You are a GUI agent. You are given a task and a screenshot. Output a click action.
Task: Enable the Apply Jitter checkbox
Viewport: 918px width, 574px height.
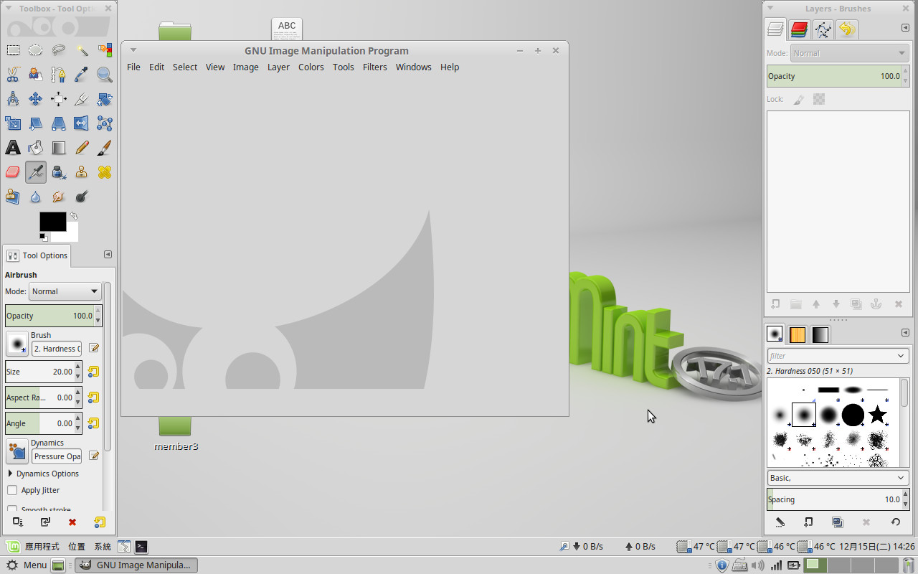click(x=12, y=490)
